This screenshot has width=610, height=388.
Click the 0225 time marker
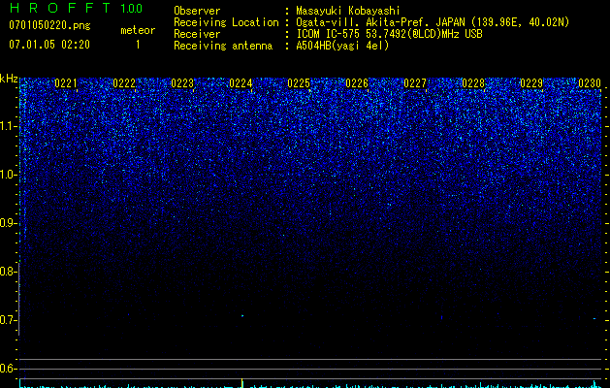[x=299, y=83]
